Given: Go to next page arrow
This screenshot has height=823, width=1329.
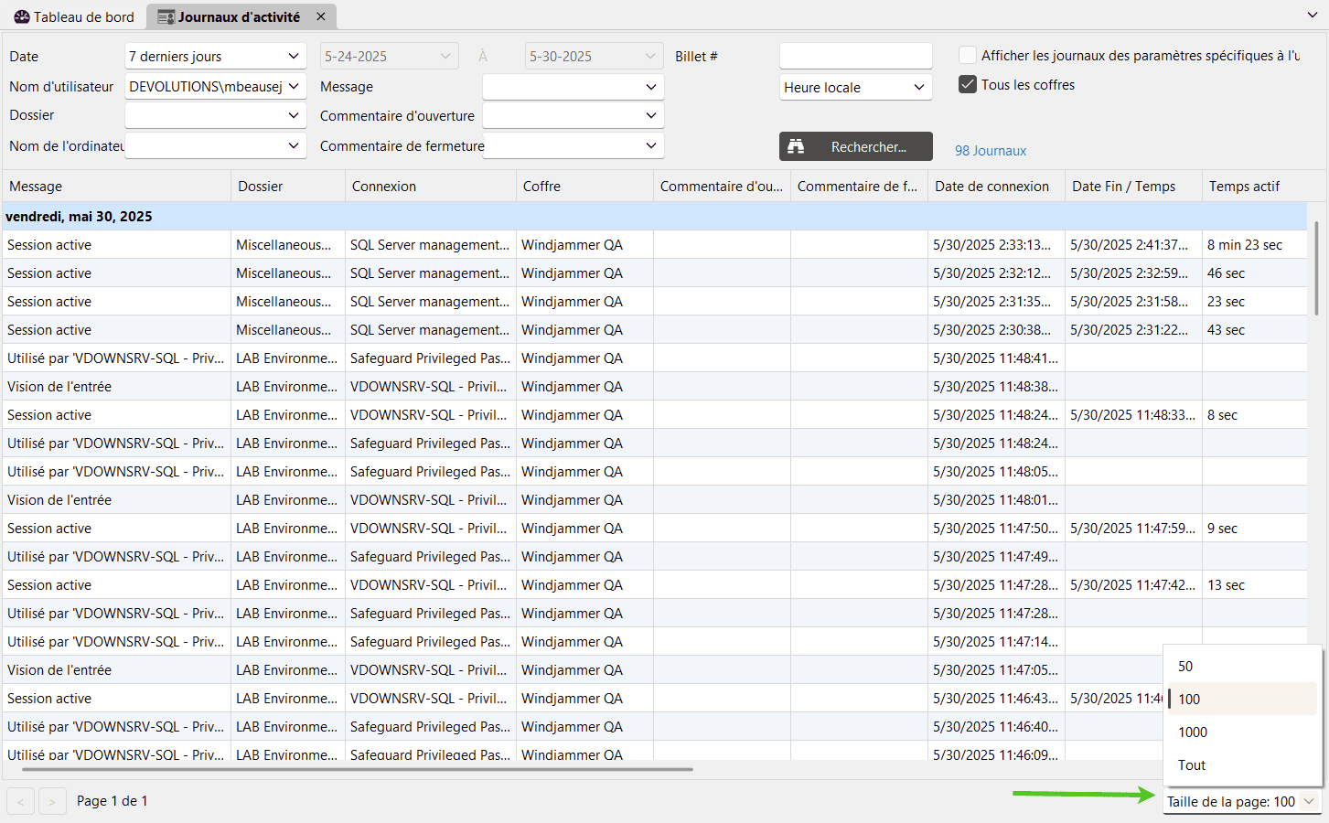Looking at the screenshot, I should tap(52, 801).
